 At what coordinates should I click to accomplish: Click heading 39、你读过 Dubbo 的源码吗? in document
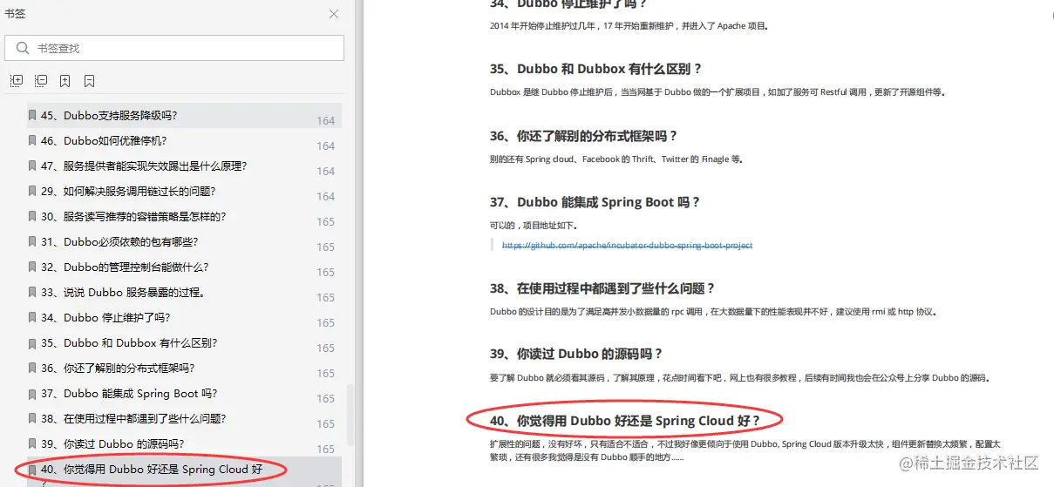(x=576, y=354)
